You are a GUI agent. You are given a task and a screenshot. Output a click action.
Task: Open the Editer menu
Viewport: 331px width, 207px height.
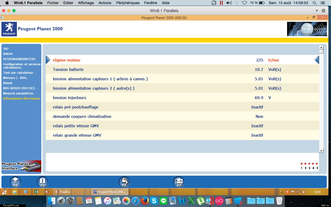tap(68, 3)
